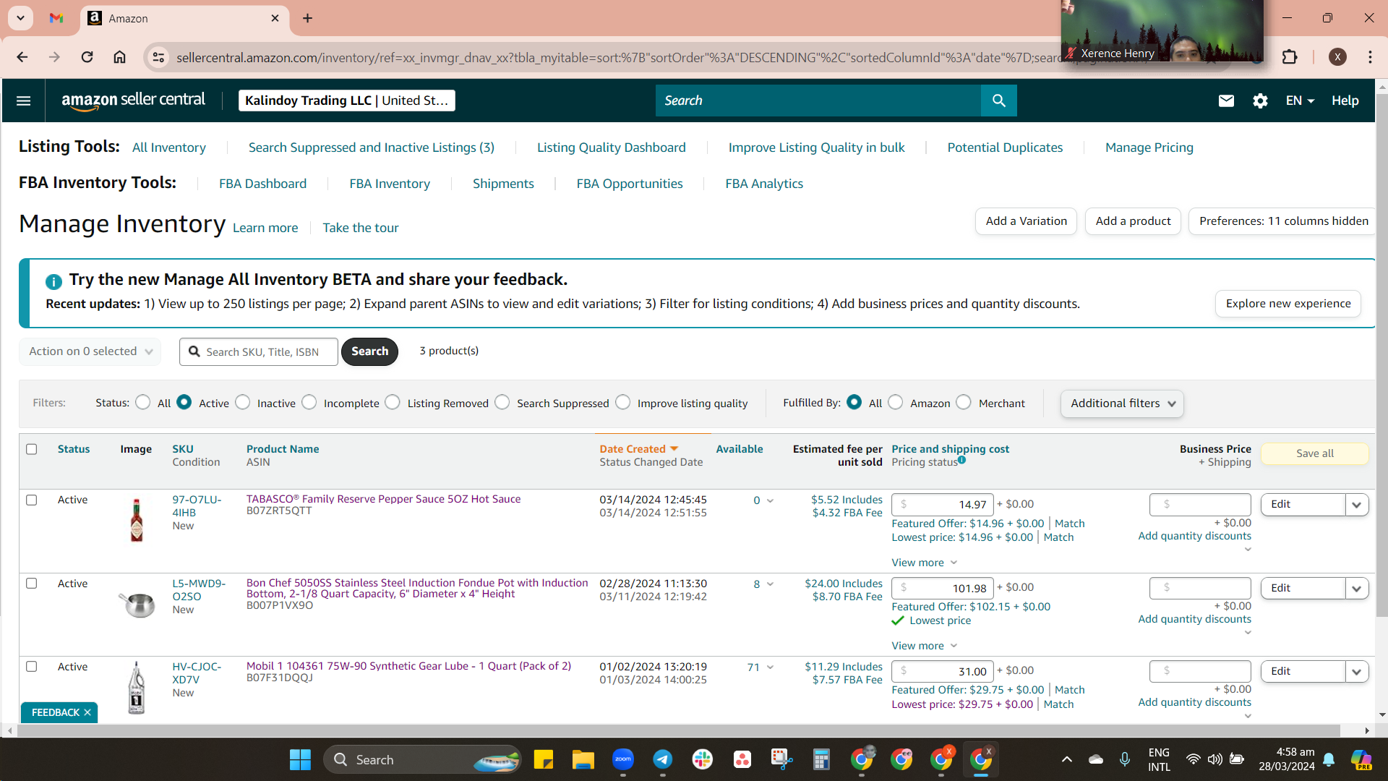
Task: Open the Seller Central hamburger menu
Action: tap(24, 101)
